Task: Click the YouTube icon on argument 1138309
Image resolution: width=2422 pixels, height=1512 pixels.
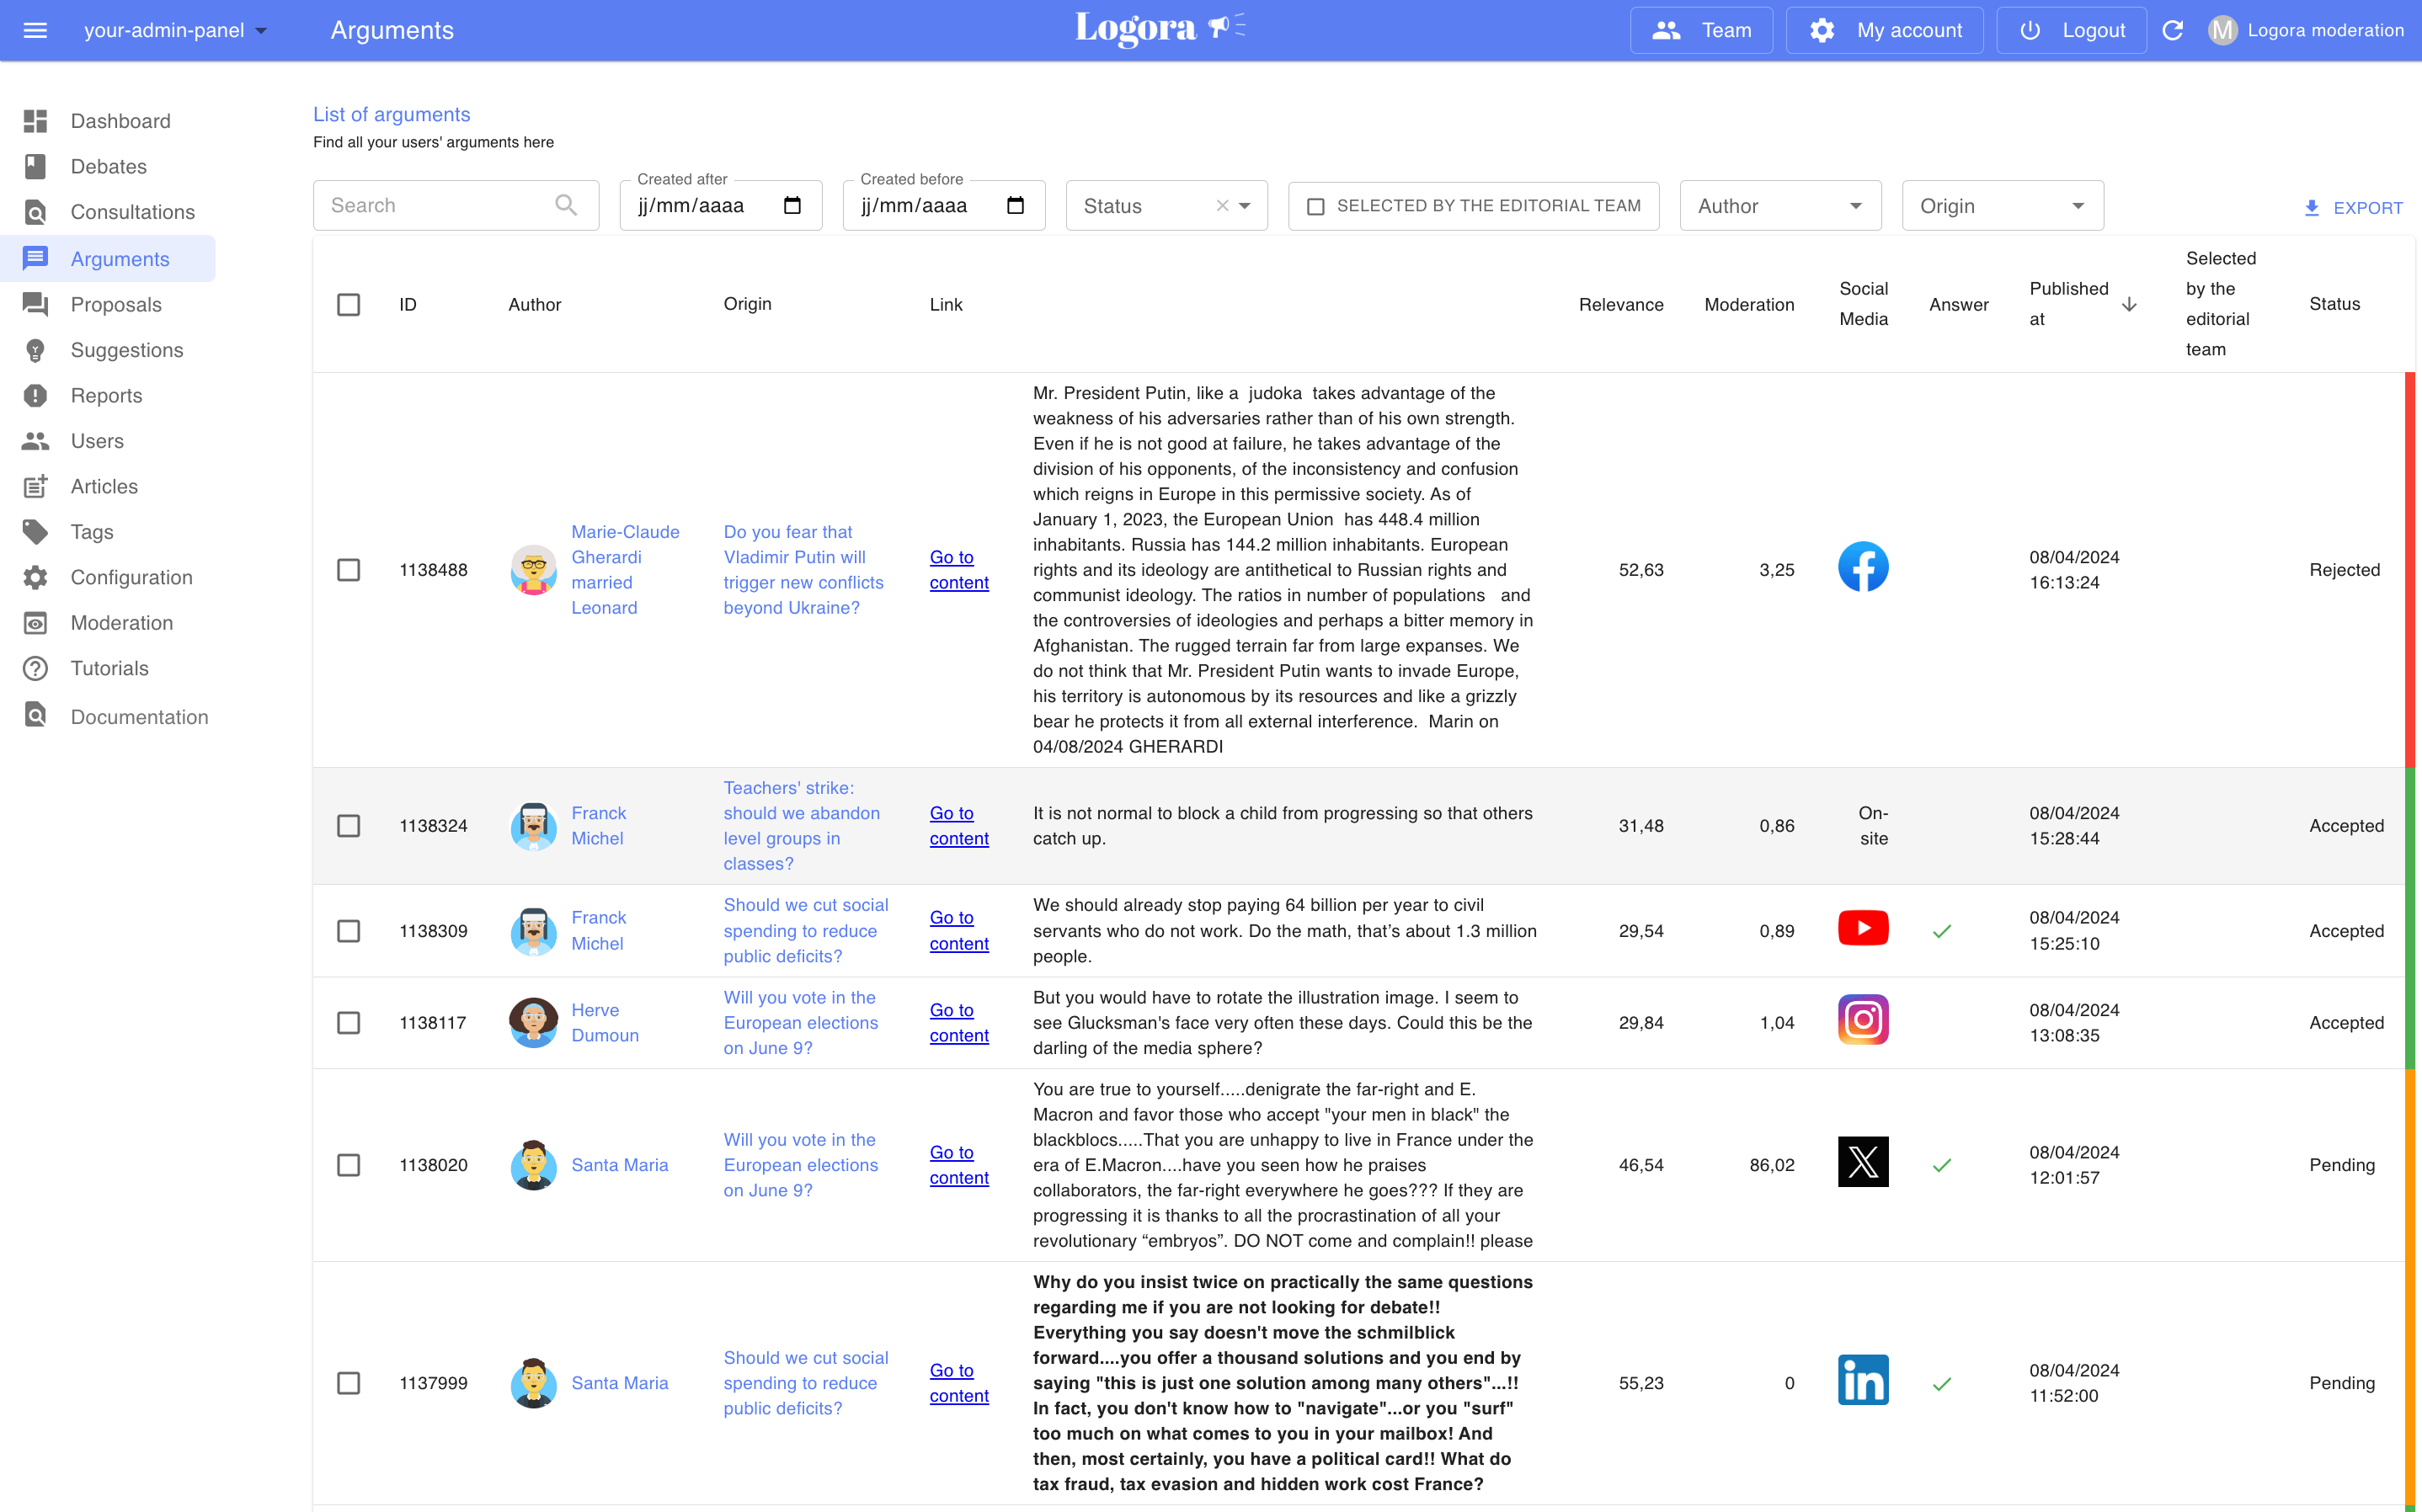Action: pyautogui.click(x=1862, y=928)
